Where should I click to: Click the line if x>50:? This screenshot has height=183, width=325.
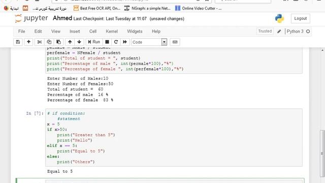pyautogui.click(x=57, y=130)
